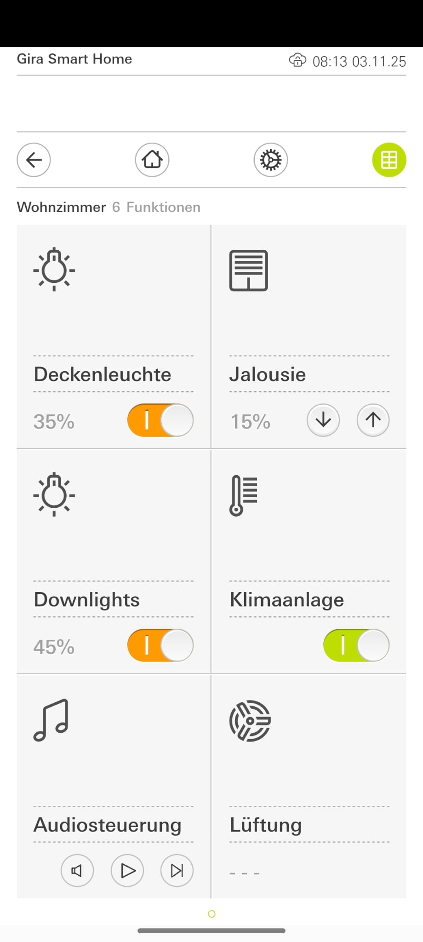Open the Deckenleuchte light bulb icon
The image size is (423, 942).
(54, 270)
